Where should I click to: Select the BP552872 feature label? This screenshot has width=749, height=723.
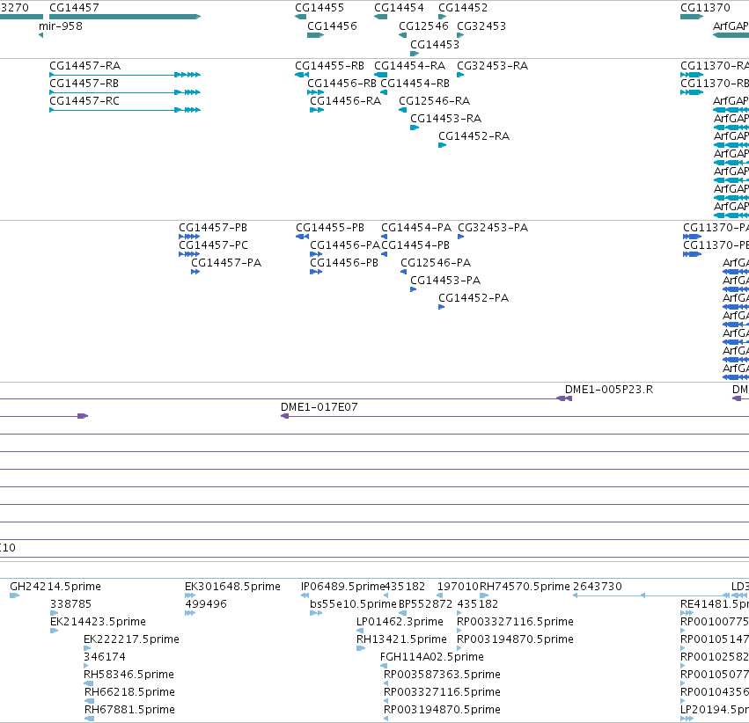pos(426,603)
